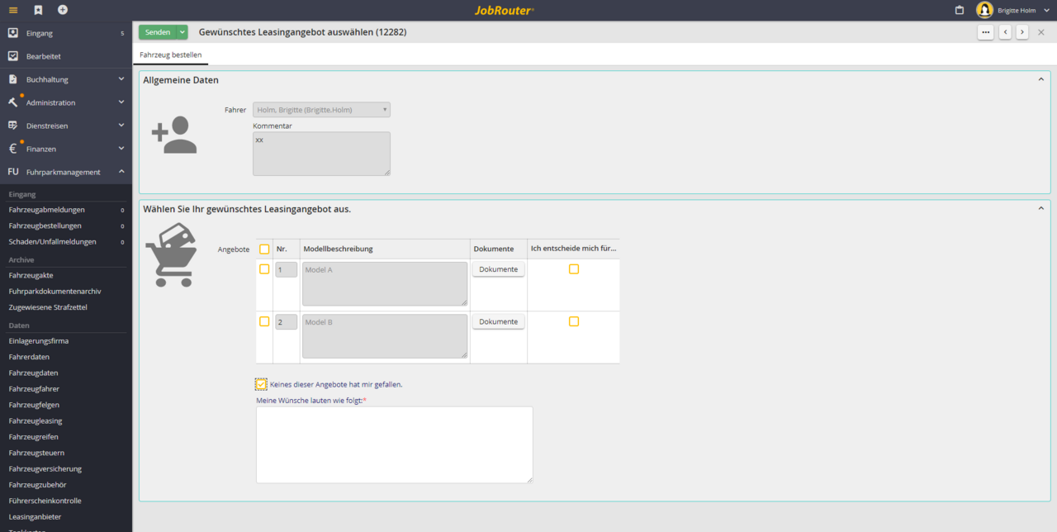Click the Model B description field
The image size is (1057, 532).
click(385, 336)
